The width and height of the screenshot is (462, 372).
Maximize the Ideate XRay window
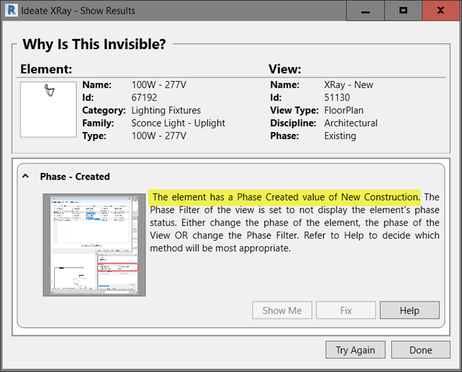click(403, 11)
